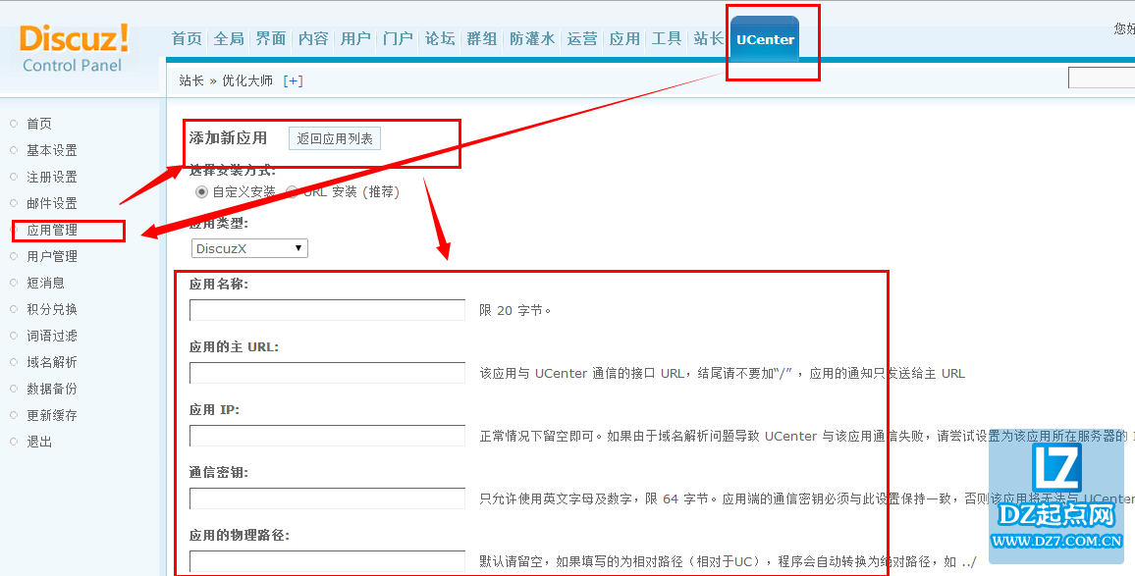Select the 门户 tab

coord(398,39)
